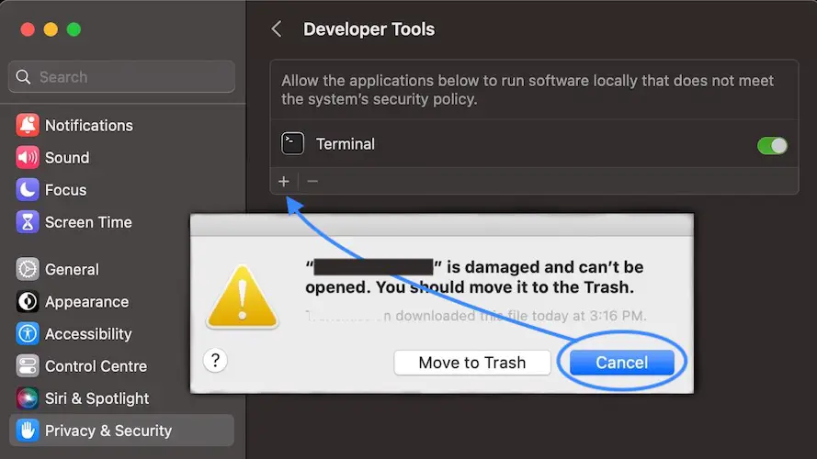The image size is (817, 459).
Task: Click the magnifying glass search icon
Action: click(x=23, y=77)
